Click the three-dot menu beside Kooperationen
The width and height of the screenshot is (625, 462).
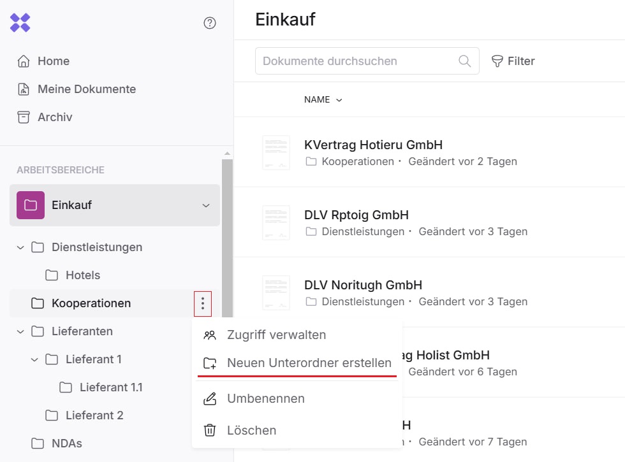click(203, 303)
